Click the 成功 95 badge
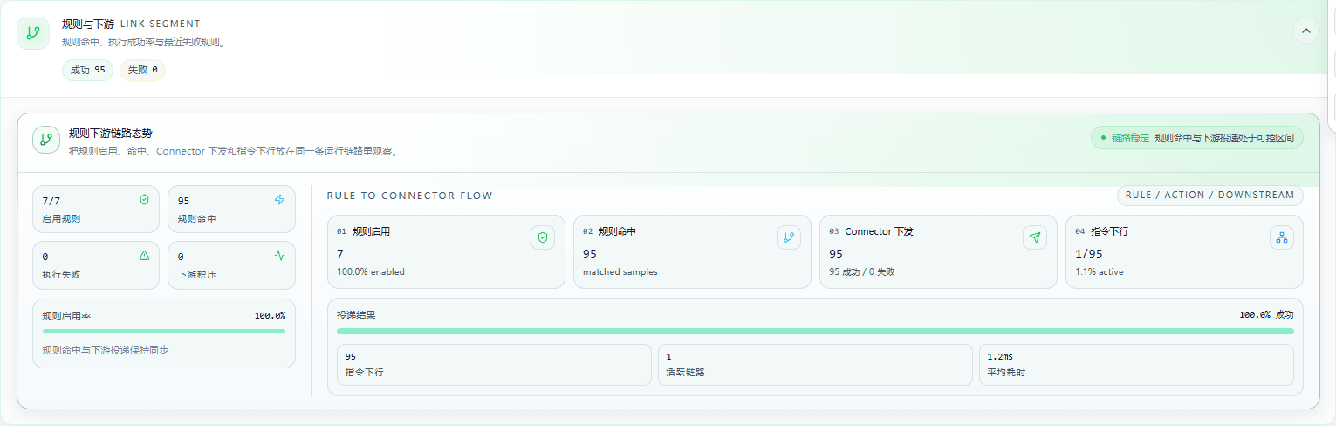1336x426 pixels. tap(87, 70)
